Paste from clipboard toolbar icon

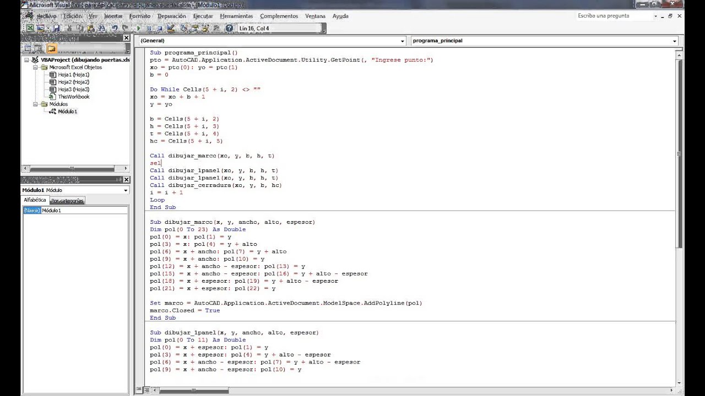[91, 28]
